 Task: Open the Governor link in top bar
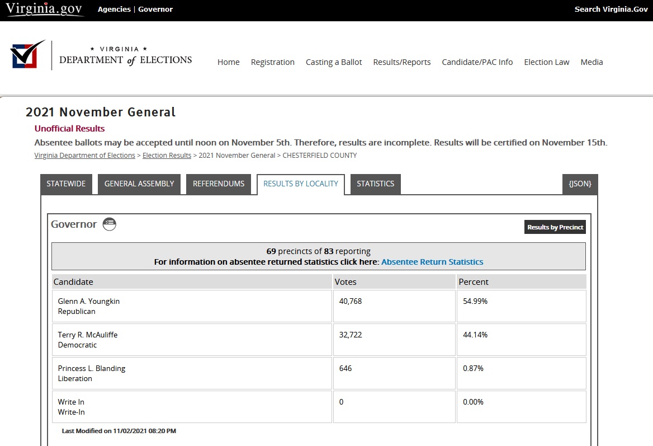(x=155, y=9)
